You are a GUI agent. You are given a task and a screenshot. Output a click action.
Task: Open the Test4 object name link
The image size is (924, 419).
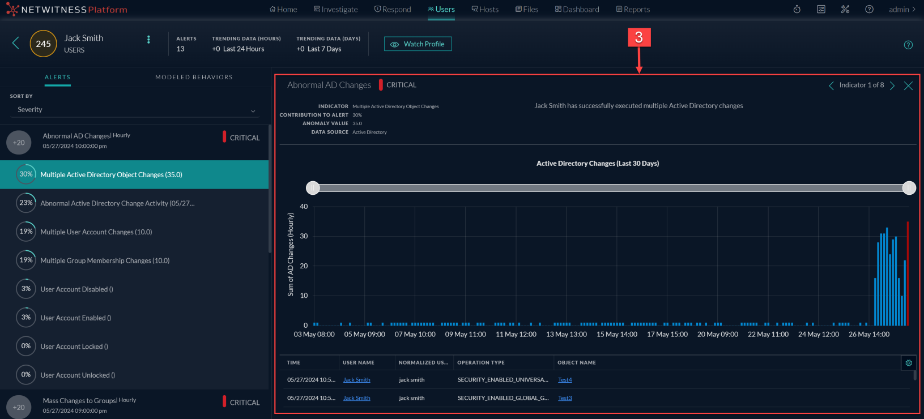[565, 380]
